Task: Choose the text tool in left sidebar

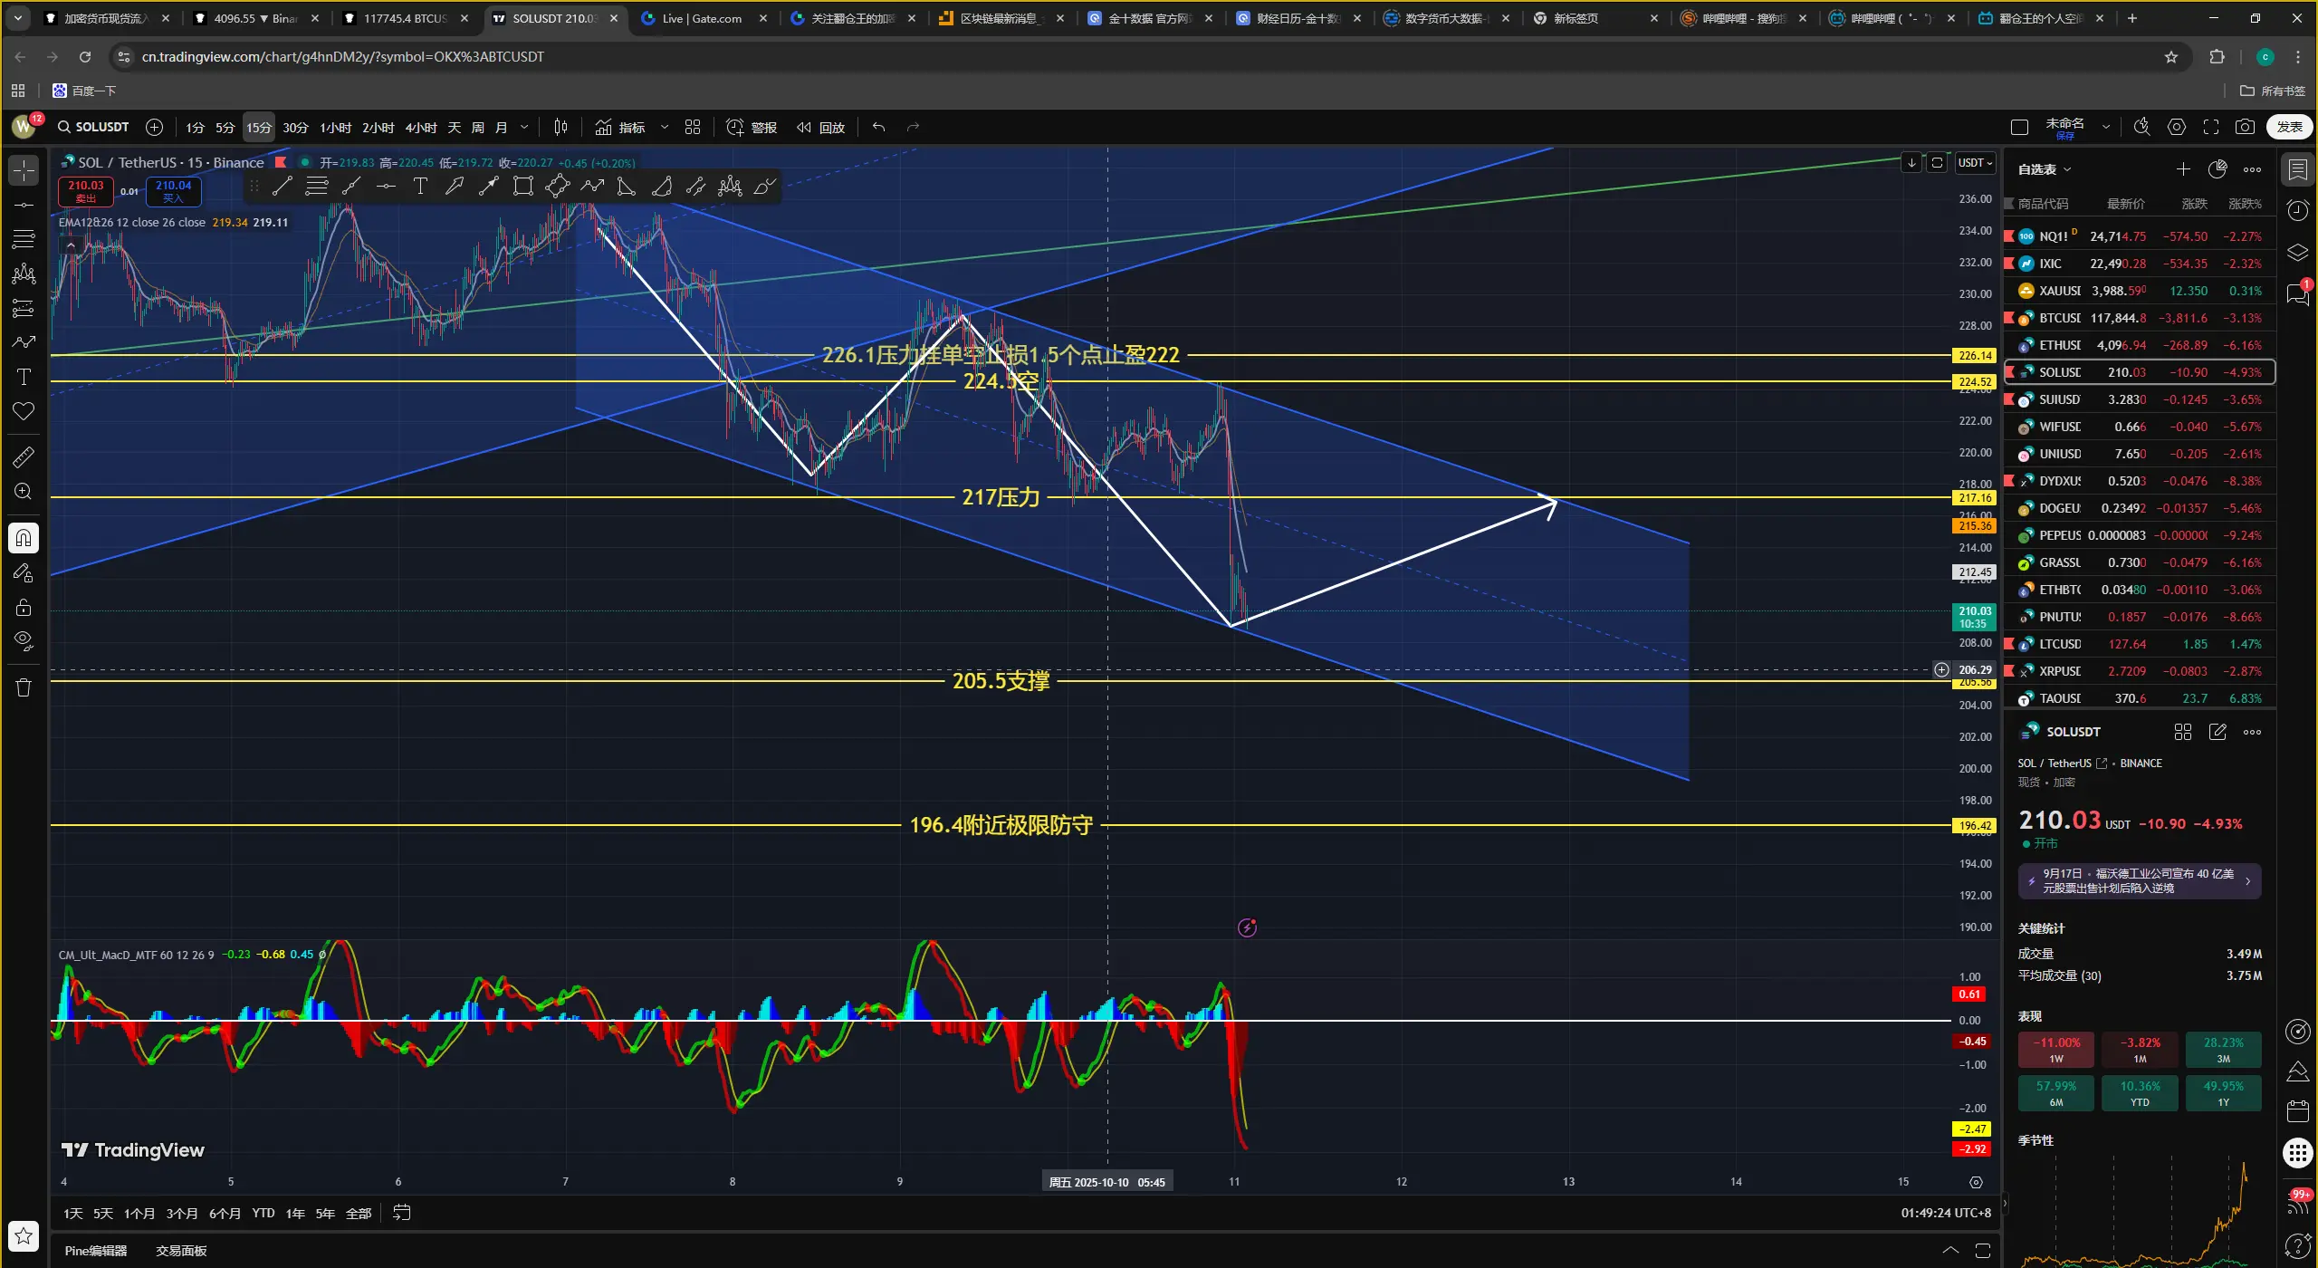Action: pyautogui.click(x=24, y=377)
